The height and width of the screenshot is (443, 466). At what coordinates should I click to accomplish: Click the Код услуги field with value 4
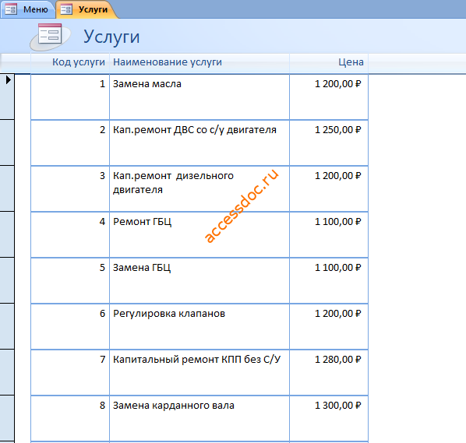(x=70, y=235)
